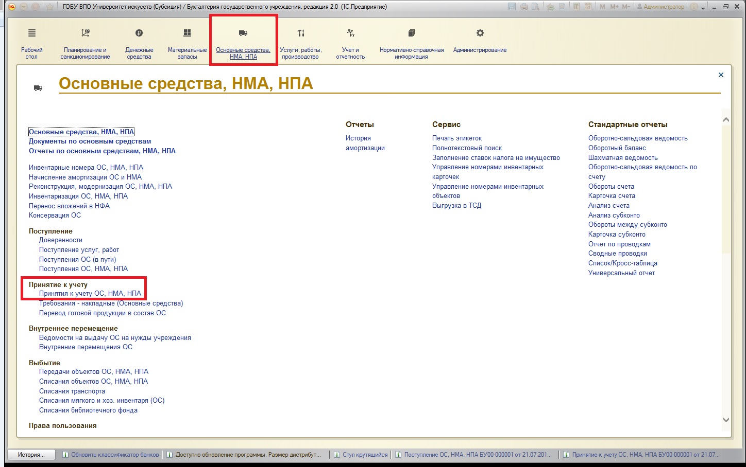This screenshot has height=467, width=746.
Task: Open the Оборотно-сальдовая ведомость report link
Action: pos(638,138)
